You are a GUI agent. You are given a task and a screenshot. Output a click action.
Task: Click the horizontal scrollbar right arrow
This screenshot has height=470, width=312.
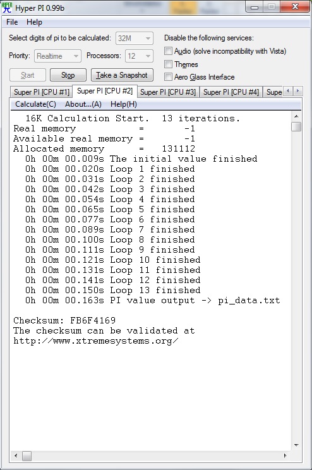point(285,456)
